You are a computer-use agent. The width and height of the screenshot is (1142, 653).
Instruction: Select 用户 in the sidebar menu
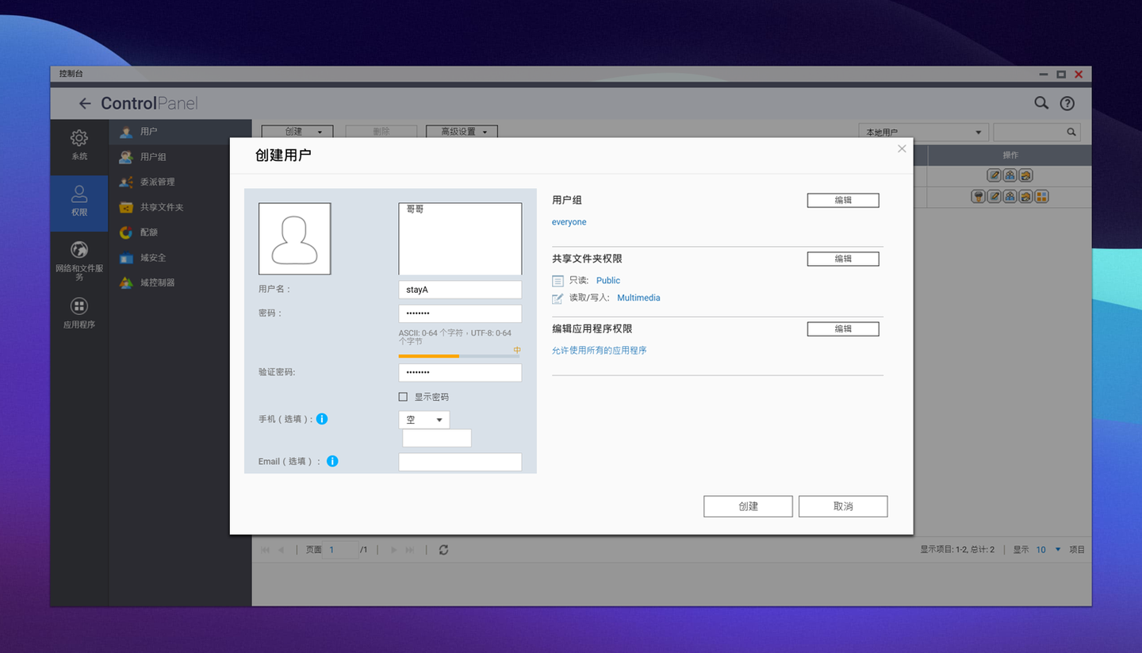(x=180, y=132)
